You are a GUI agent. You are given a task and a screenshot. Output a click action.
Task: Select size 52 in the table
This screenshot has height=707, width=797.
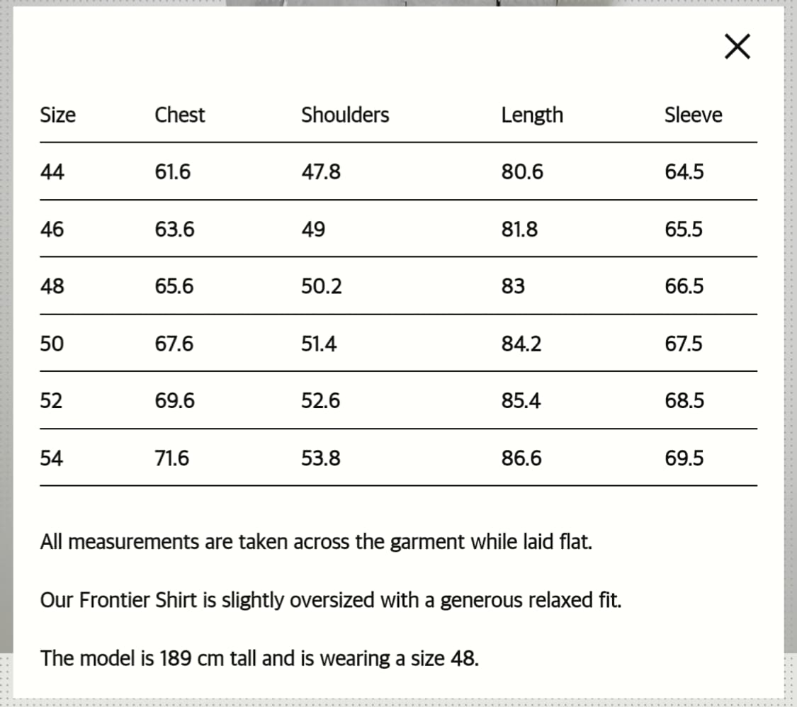point(52,401)
